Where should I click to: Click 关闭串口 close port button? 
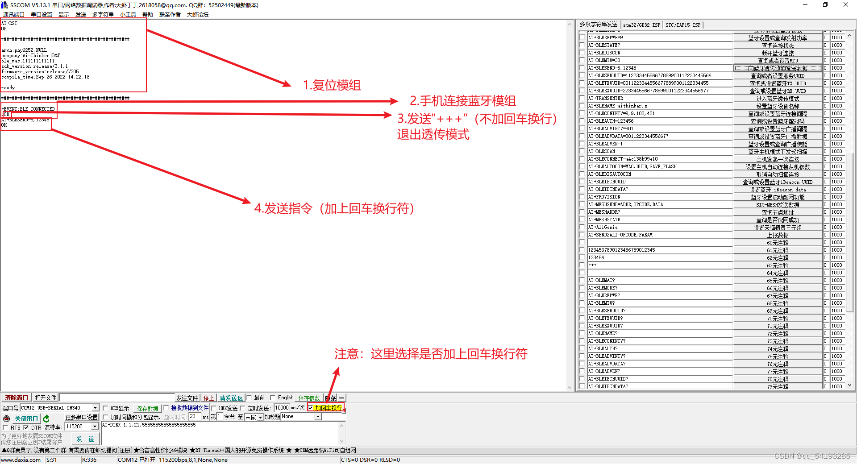point(26,418)
